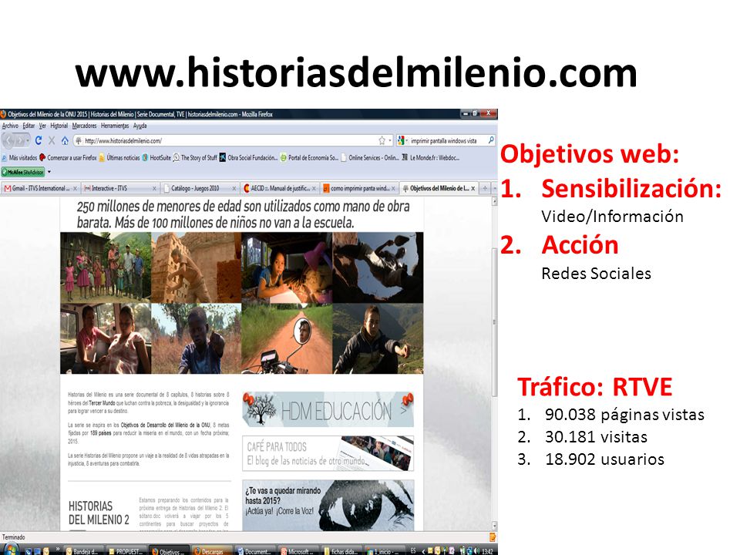The width and height of the screenshot is (740, 555).
Task: Switch to the Bandeja d... taskbar window
Action: pos(82,551)
